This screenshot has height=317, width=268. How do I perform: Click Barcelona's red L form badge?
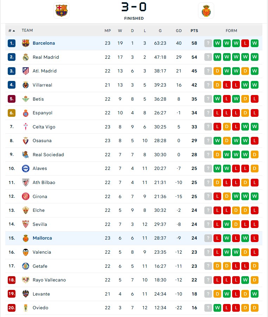(x=245, y=43)
